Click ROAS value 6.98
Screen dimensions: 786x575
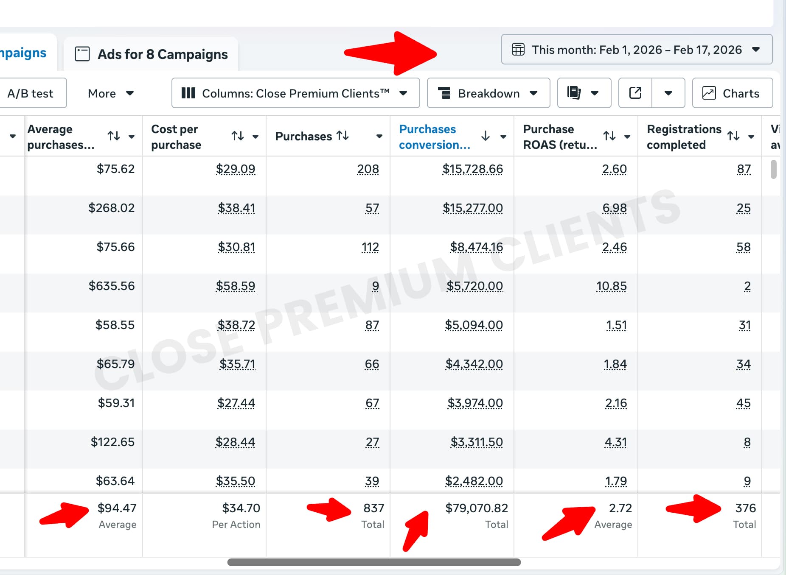[615, 208]
